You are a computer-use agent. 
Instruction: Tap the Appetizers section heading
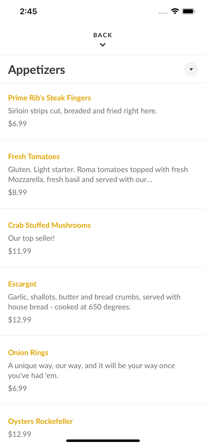(x=37, y=70)
